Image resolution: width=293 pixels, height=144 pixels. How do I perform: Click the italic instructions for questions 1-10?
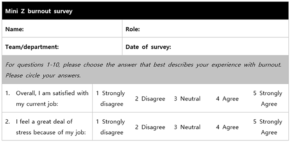[143, 70]
